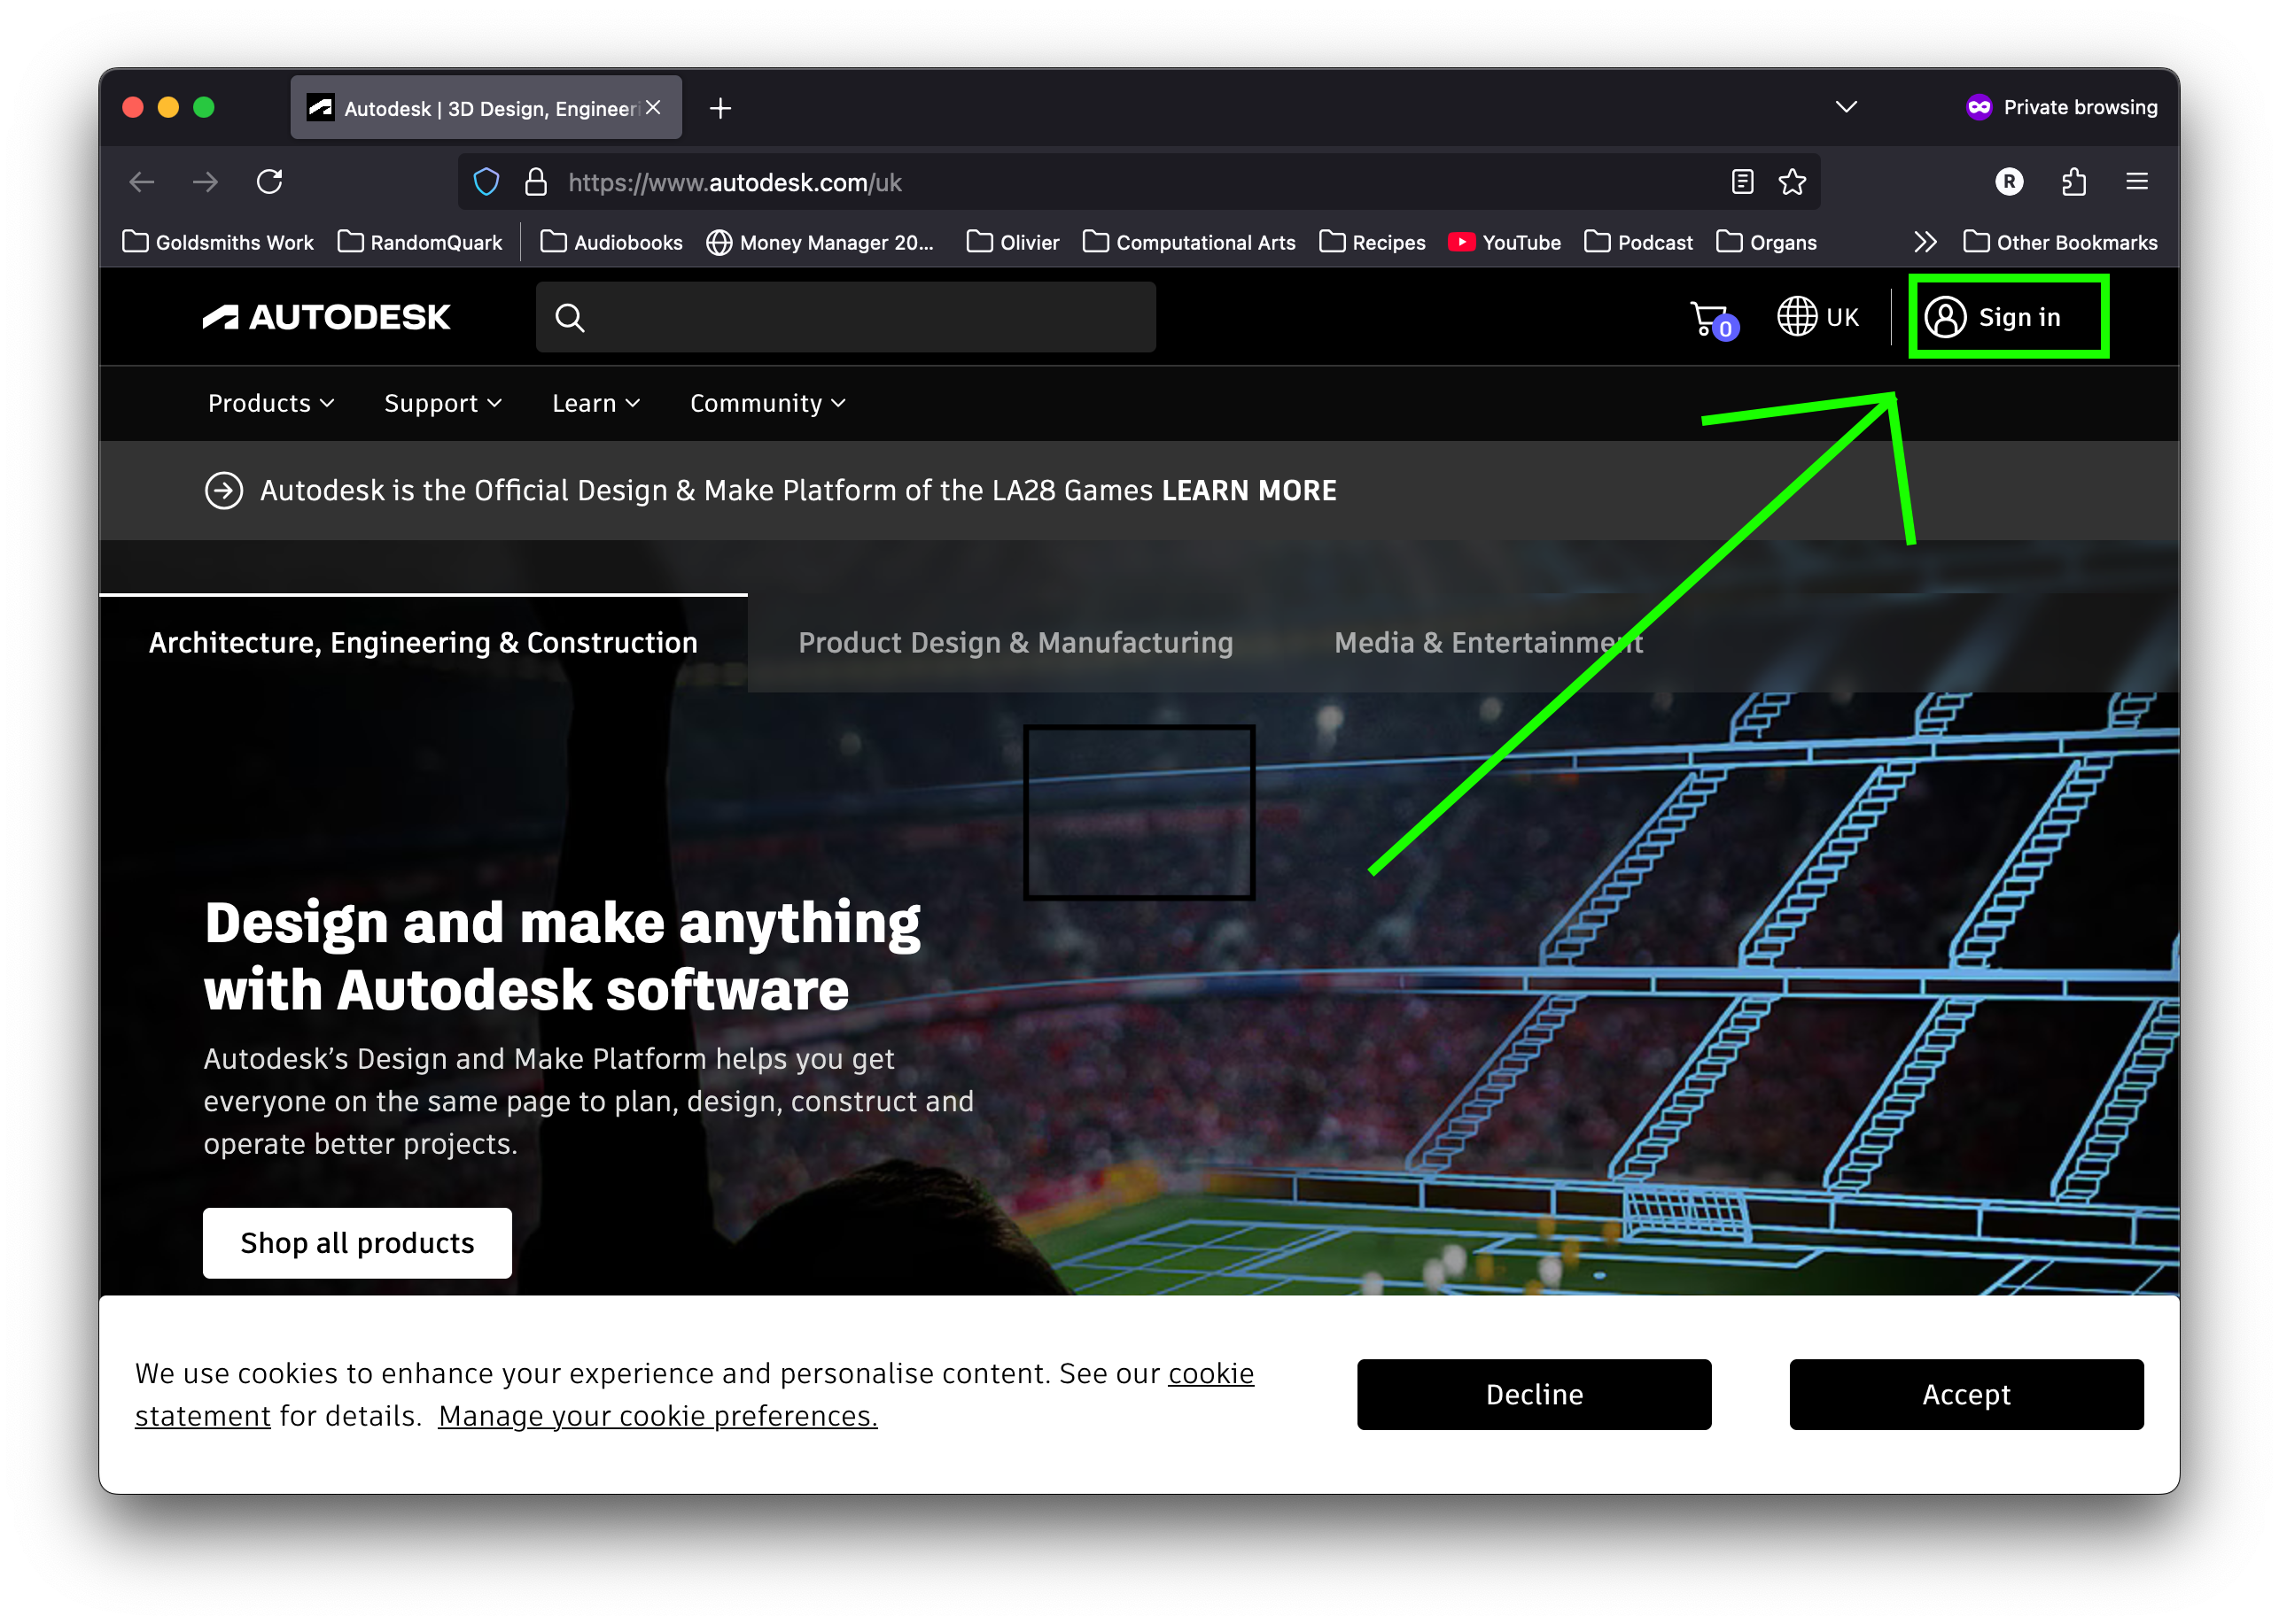The image size is (2279, 1624).
Task: Open the list all tabs chevron
Action: pos(1846,107)
